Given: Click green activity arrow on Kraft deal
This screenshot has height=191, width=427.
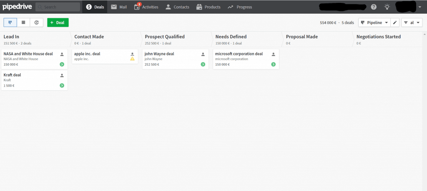Looking at the screenshot, I should coord(62,86).
